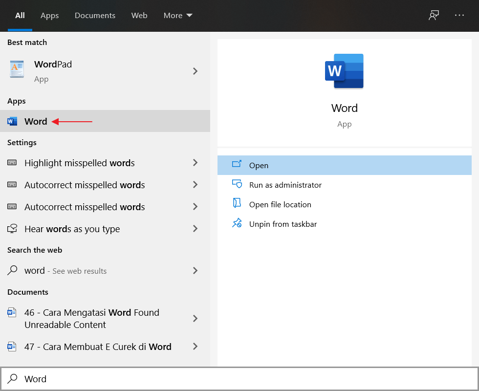Expand chevron for 46 - Cara Mengatasi Word document
The width and height of the screenshot is (479, 391).
click(195, 319)
